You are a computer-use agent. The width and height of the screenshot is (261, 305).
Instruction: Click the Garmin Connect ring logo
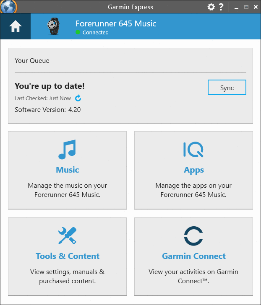[x=193, y=236]
